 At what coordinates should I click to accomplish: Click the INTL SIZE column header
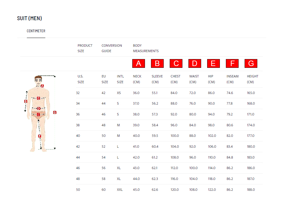[x=120, y=79]
